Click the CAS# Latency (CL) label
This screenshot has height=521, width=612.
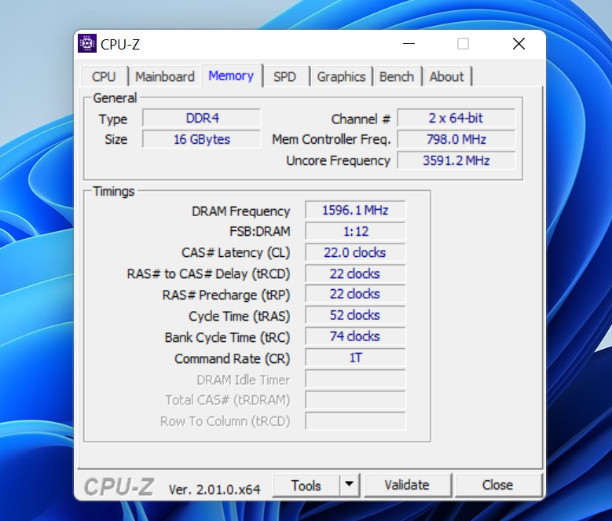coord(236,253)
